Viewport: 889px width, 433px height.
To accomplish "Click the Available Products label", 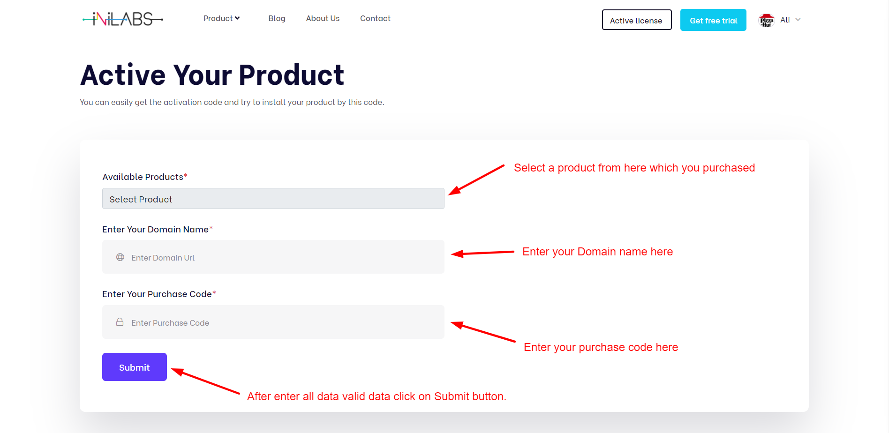I will 143,177.
